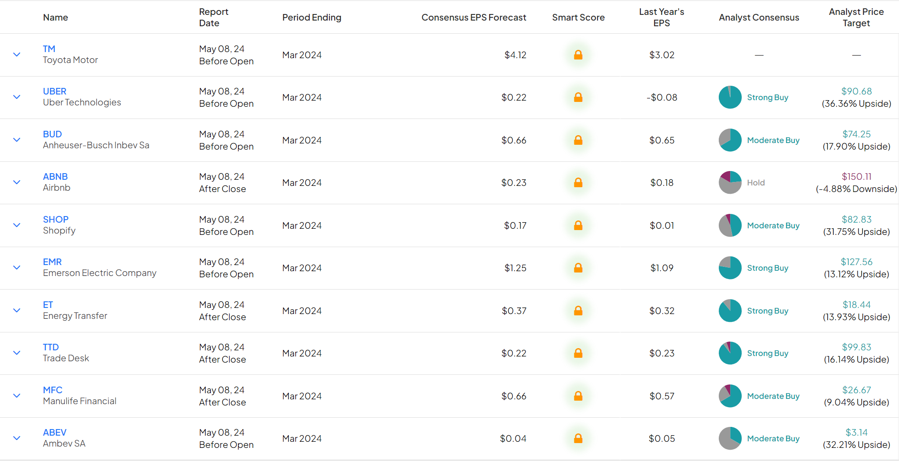Sort by Consensus EPS Forecast column header
The height and width of the screenshot is (461, 899).
point(474,17)
